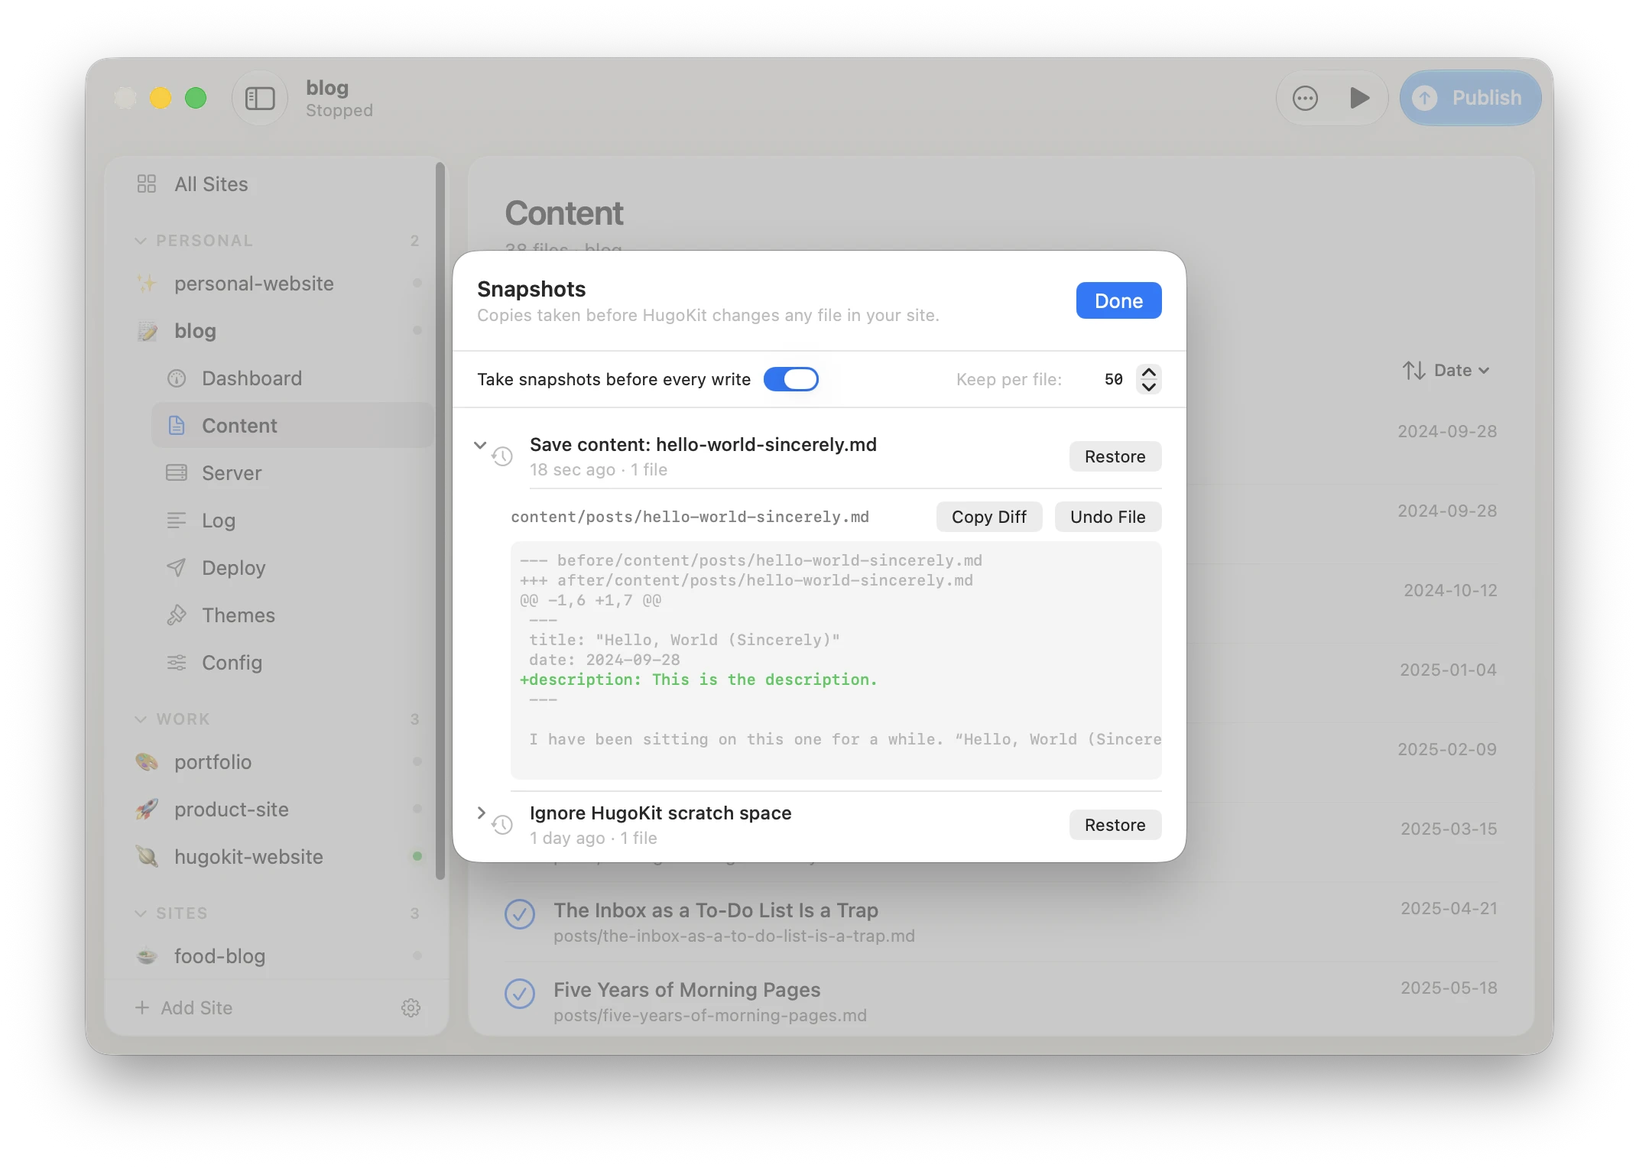Copy the diff for hello-world-sincerely.md
The image size is (1639, 1168).
[x=988, y=517]
